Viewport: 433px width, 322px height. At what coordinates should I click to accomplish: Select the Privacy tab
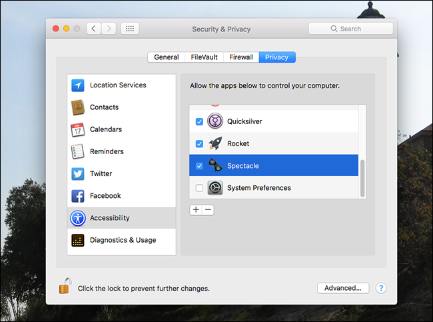277,57
